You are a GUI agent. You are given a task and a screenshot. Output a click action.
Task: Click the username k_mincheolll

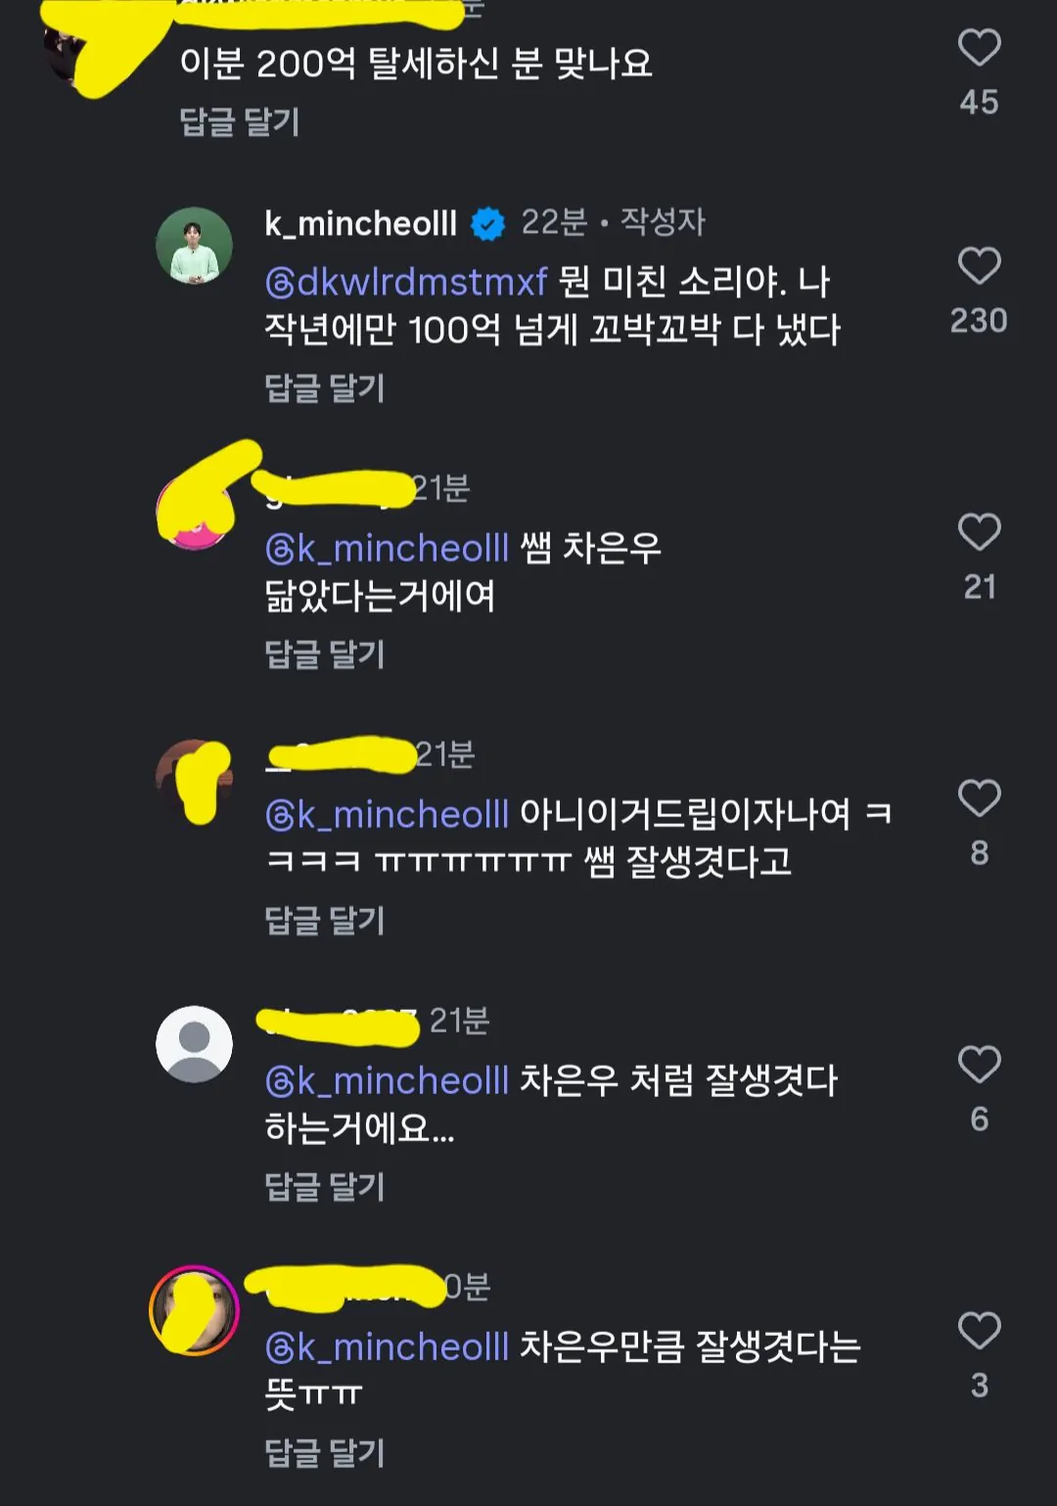coord(362,223)
